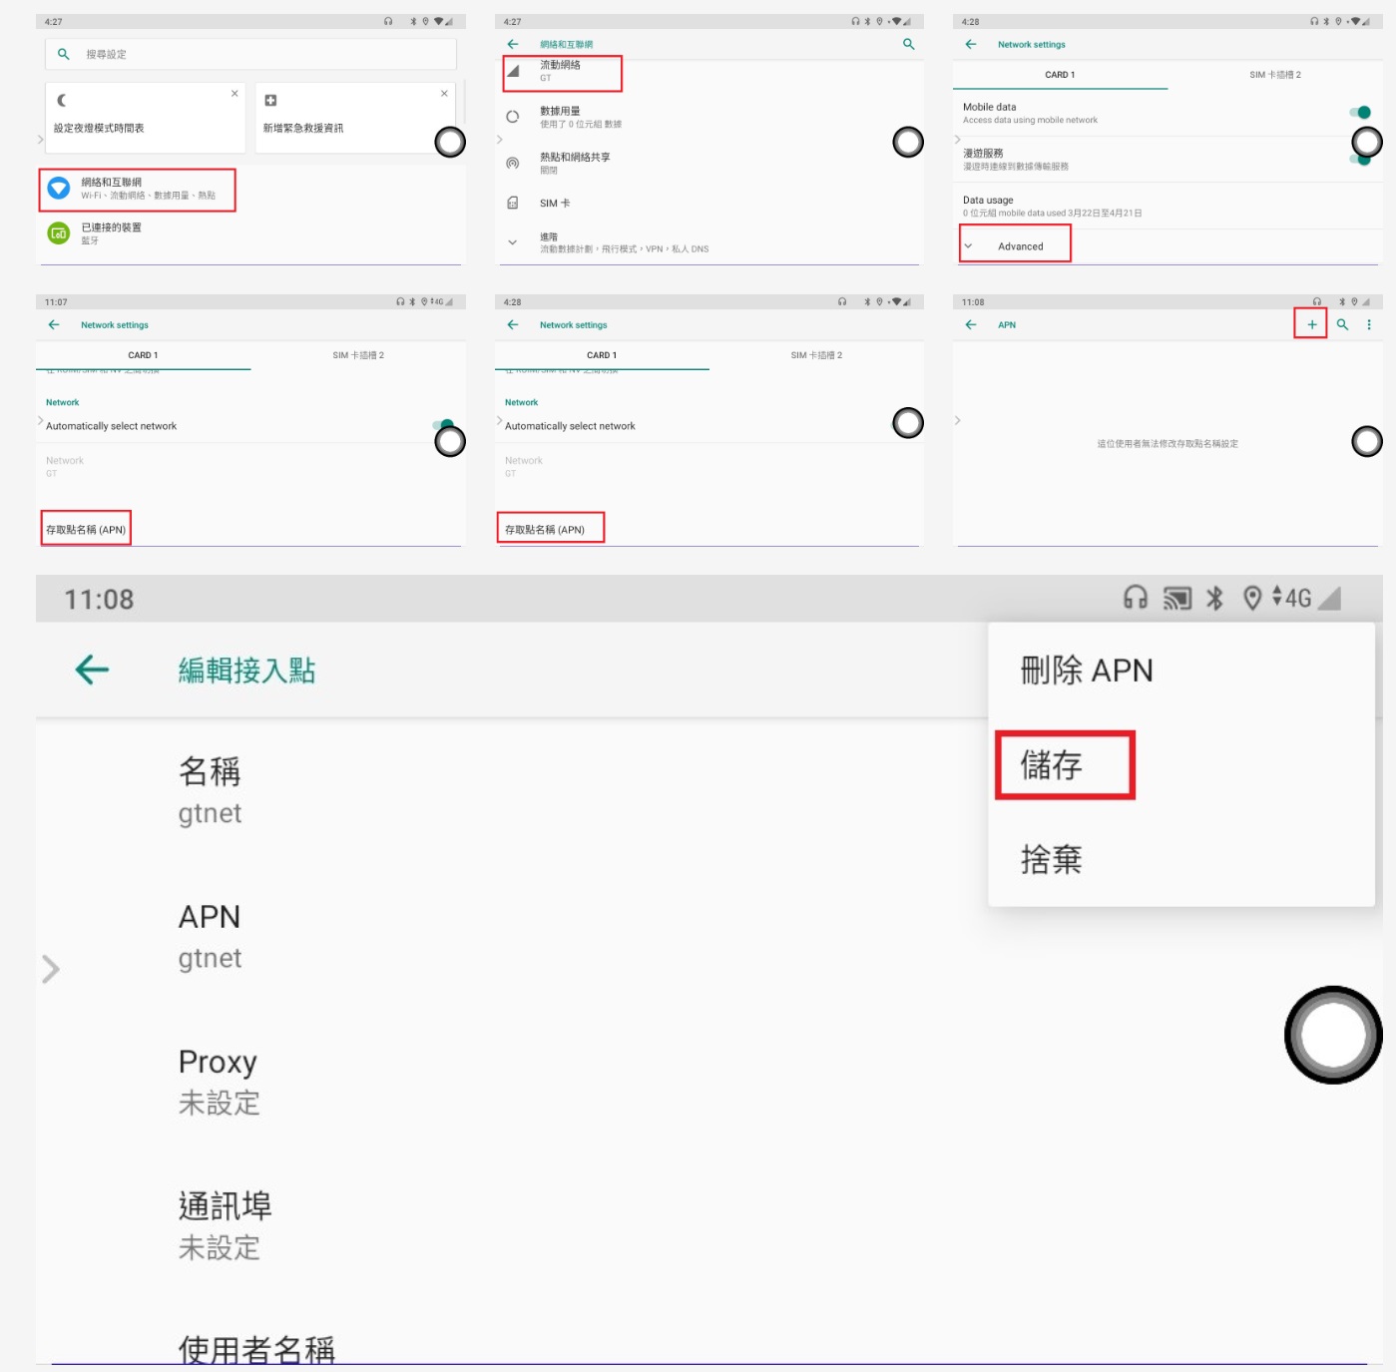1396x1372 pixels.
Task: Tap the green 已連接的裝置 icon
Action: [x=59, y=232]
